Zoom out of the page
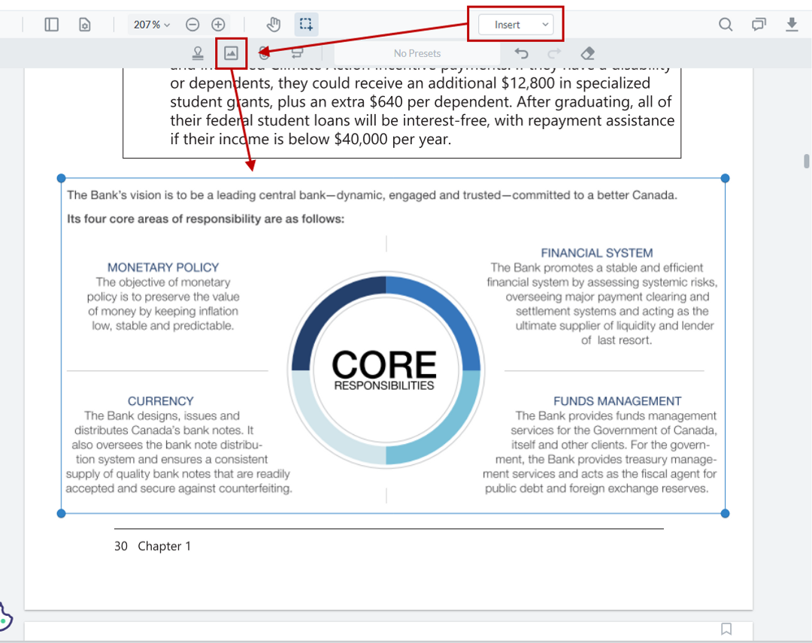Viewport: 812px width, 643px height. 192,24
